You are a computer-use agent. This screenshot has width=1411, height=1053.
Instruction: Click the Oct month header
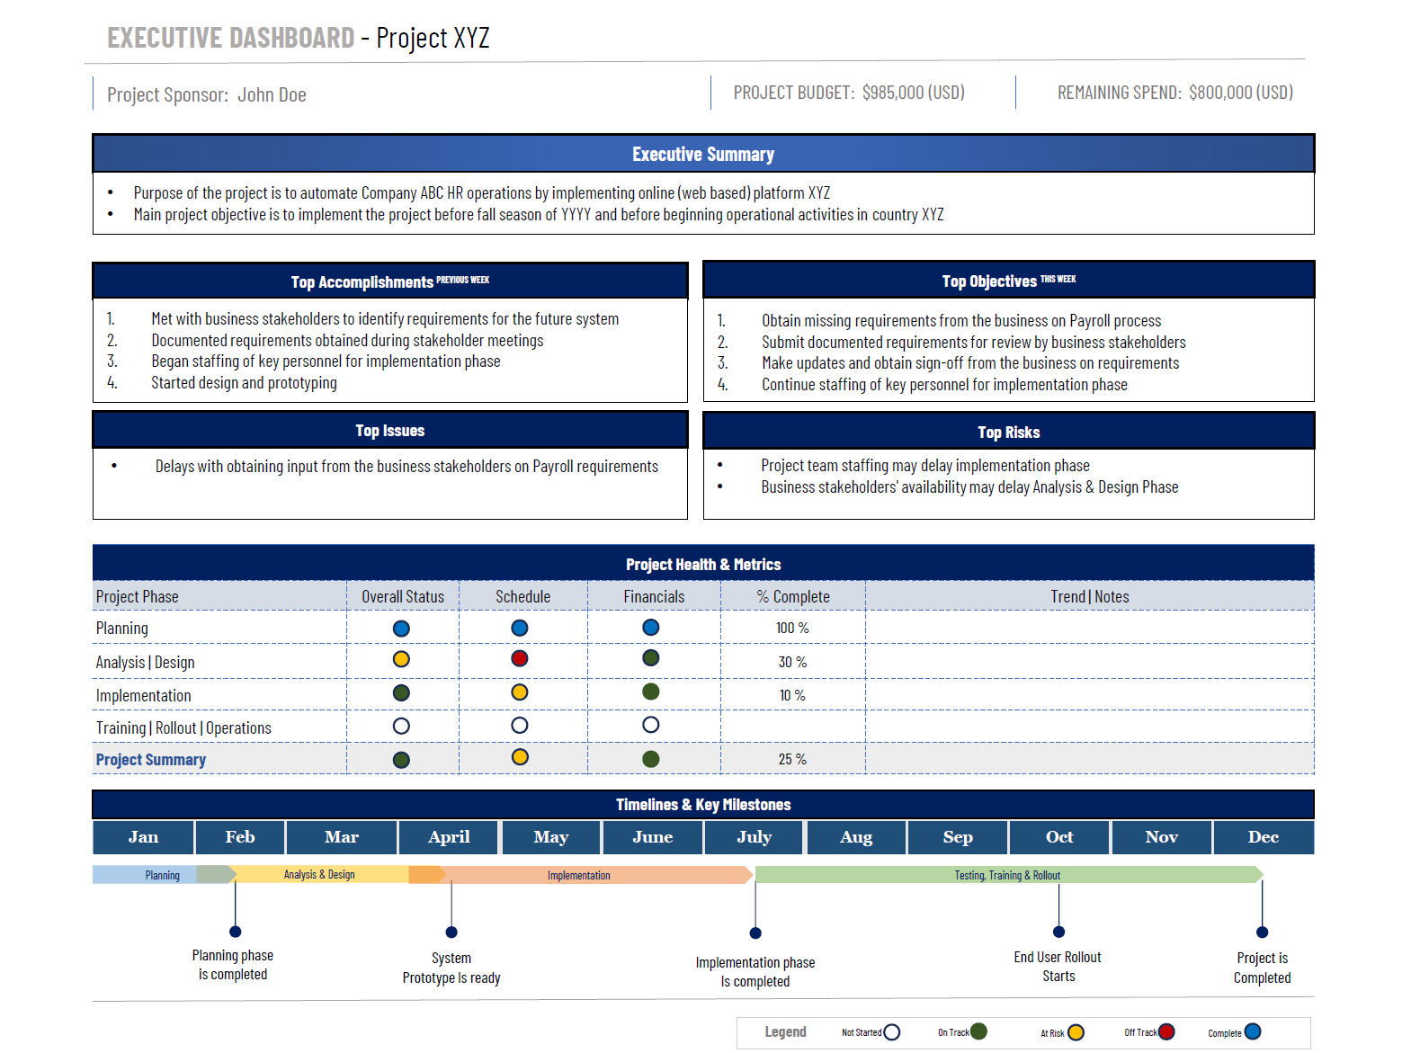click(x=1059, y=837)
